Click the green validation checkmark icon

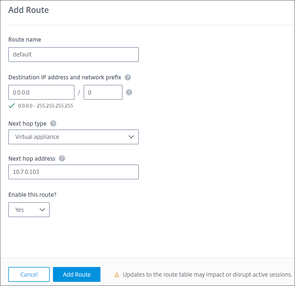[12, 106]
